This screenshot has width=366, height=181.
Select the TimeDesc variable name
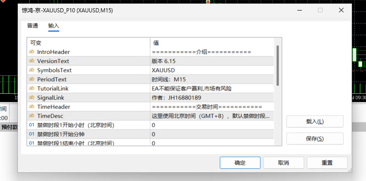pos(50,116)
